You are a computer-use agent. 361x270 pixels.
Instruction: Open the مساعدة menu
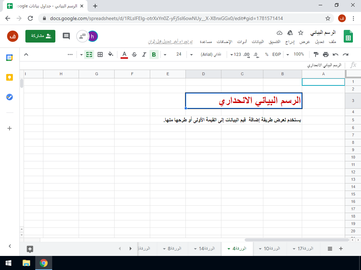click(x=206, y=42)
